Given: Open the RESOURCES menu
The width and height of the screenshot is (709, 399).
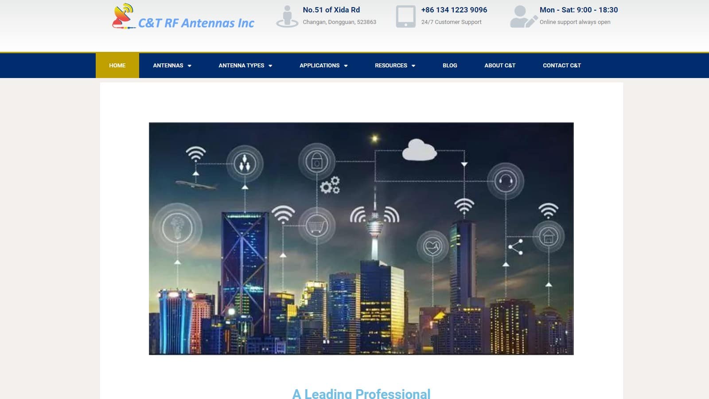Looking at the screenshot, I should [x=391, y=66].
